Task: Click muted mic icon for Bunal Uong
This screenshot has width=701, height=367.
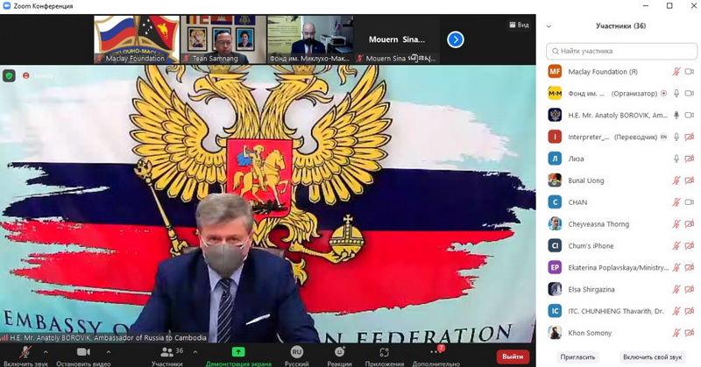Action: click(676, 180)
